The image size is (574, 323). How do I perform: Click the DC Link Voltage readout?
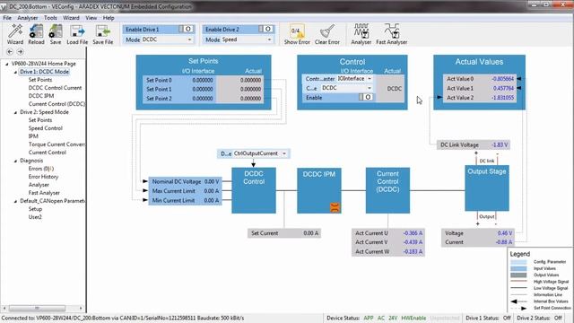tap(474, 144)
